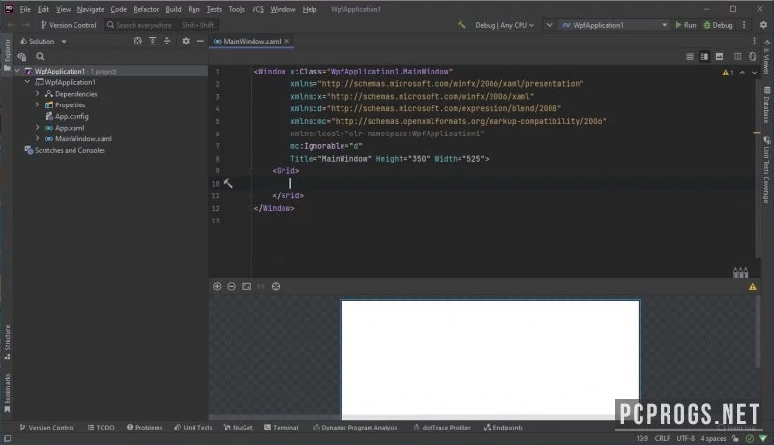
Task: Open the Problems tool window
Action: tap(144, 428)
